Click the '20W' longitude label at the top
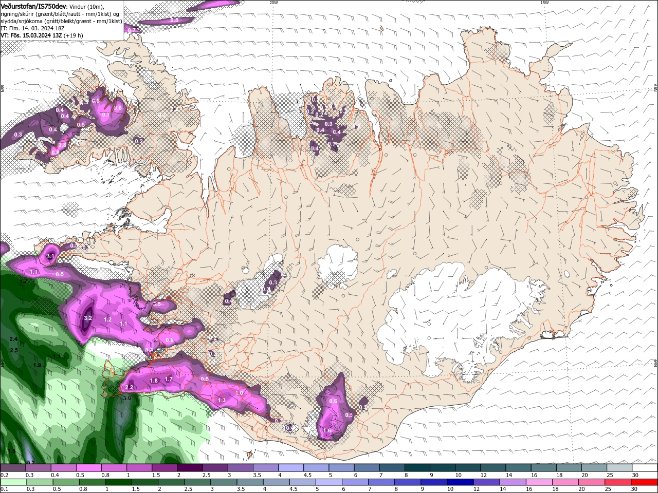 (273, 3)
